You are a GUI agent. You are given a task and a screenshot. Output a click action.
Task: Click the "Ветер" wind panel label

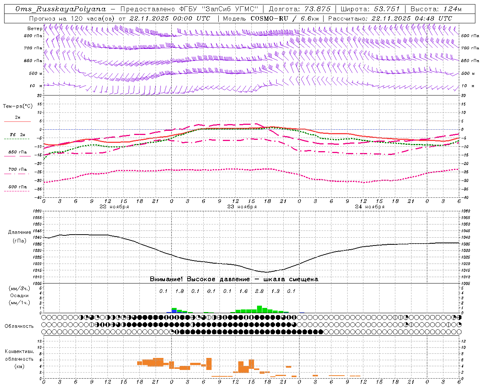(x=35, y=29)
